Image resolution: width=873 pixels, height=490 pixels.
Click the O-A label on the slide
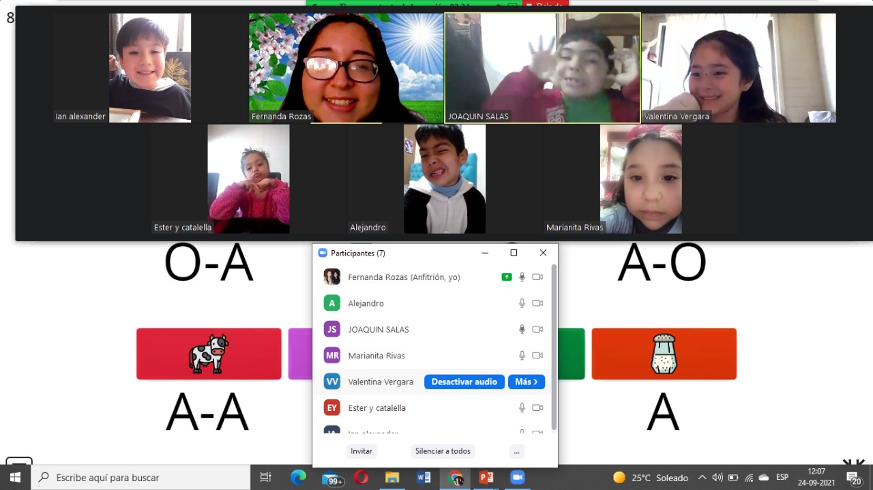209,264
